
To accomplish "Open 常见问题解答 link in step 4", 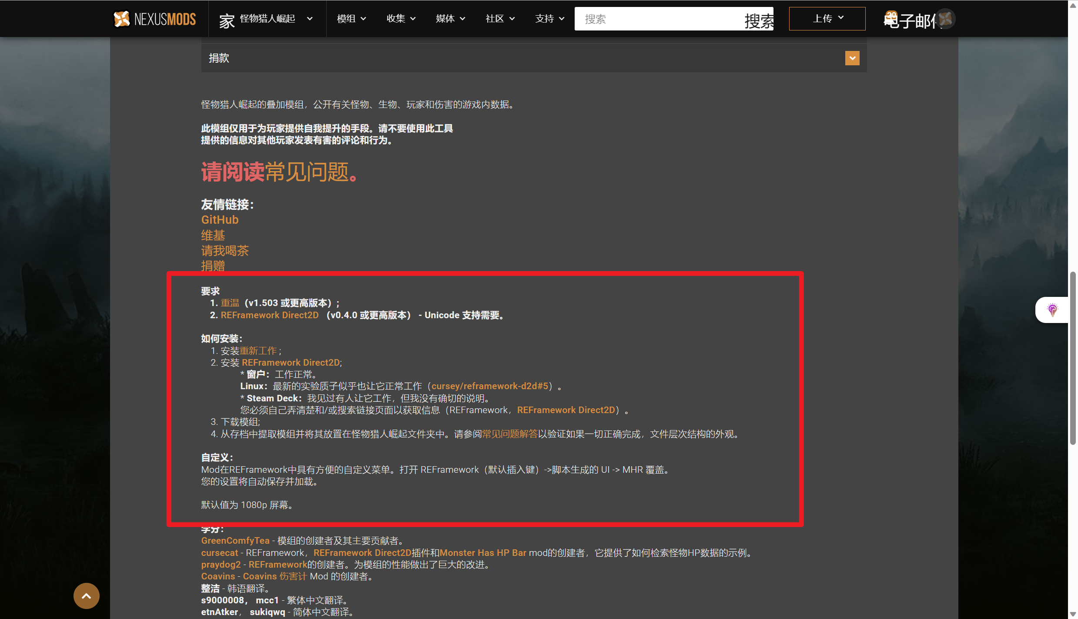I will click(x=510, y=434).
